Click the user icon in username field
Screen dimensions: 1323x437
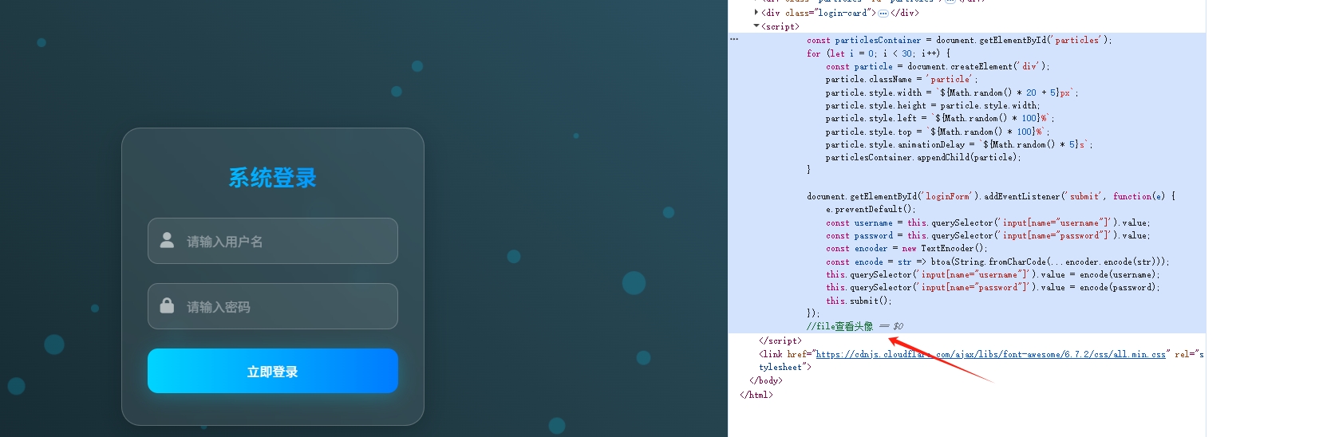click(x=167, y=240)
